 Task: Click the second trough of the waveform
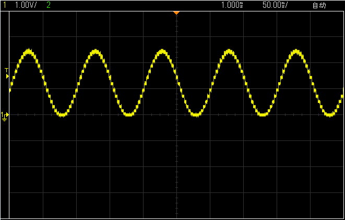(128, 114)
